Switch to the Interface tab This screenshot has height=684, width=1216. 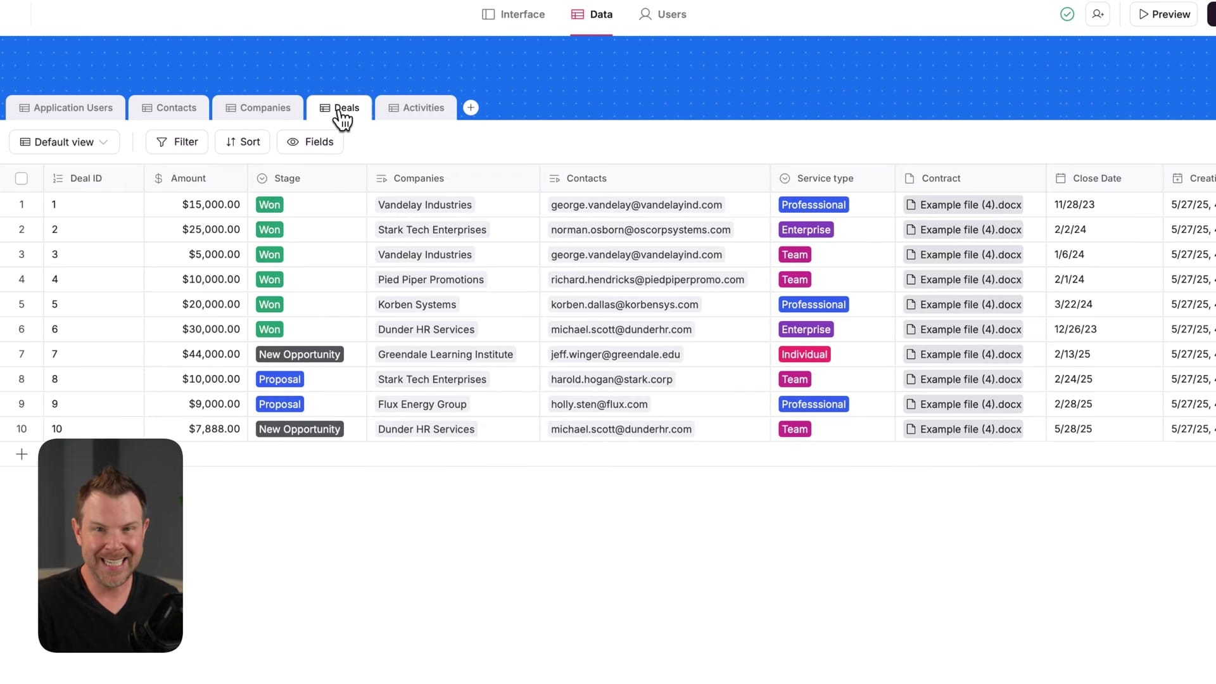pos(514,14)
